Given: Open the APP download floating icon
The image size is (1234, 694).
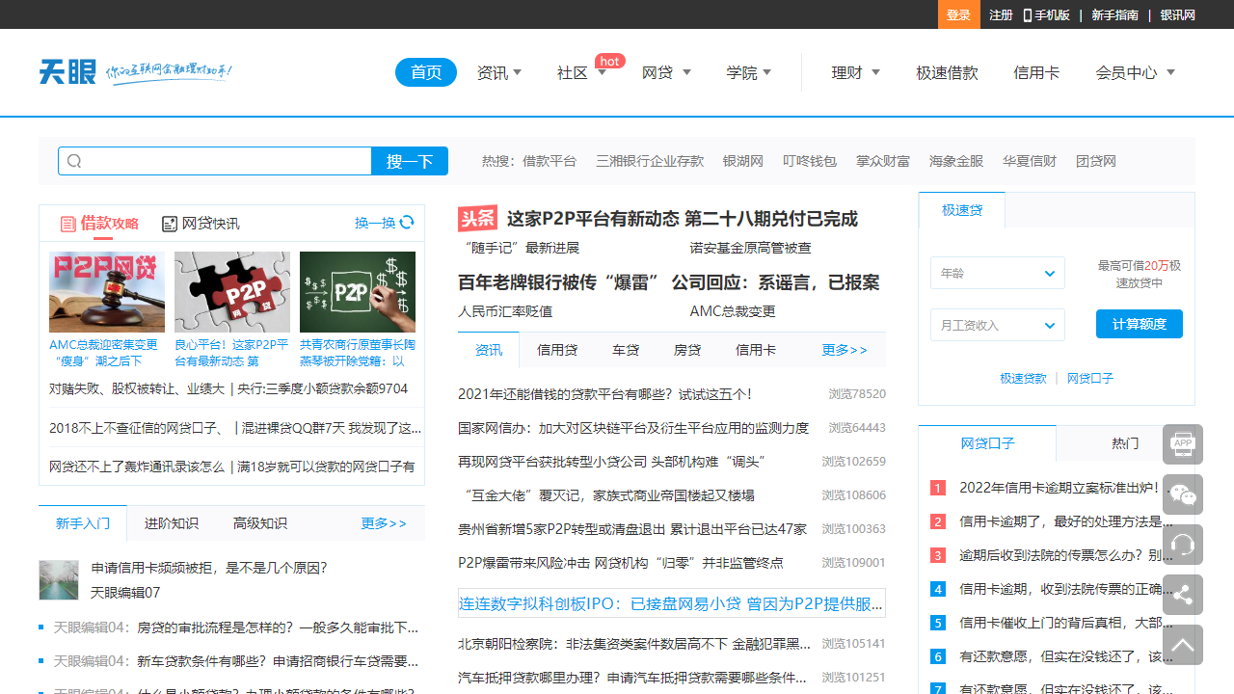Looking at the screenshot, I should [x=1183, y=444].
